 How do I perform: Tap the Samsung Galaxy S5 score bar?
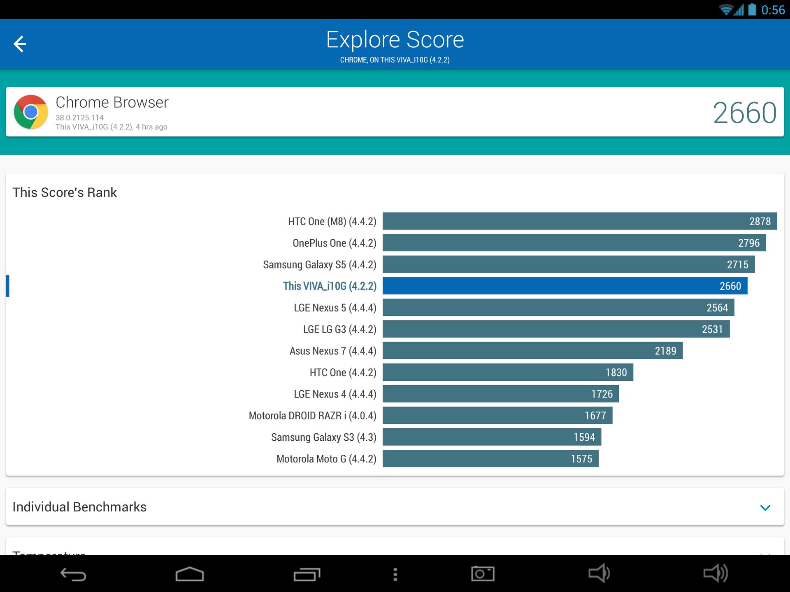(568, 264)
